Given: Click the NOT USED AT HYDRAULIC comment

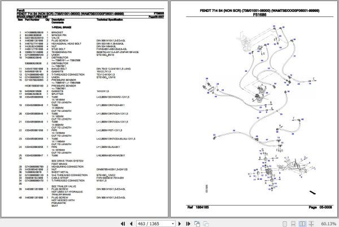Looking at the screenshot, I should [67, 192].
